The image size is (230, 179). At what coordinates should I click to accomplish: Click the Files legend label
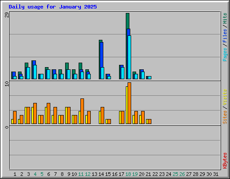pyautogui.click(x=225, y=35)
